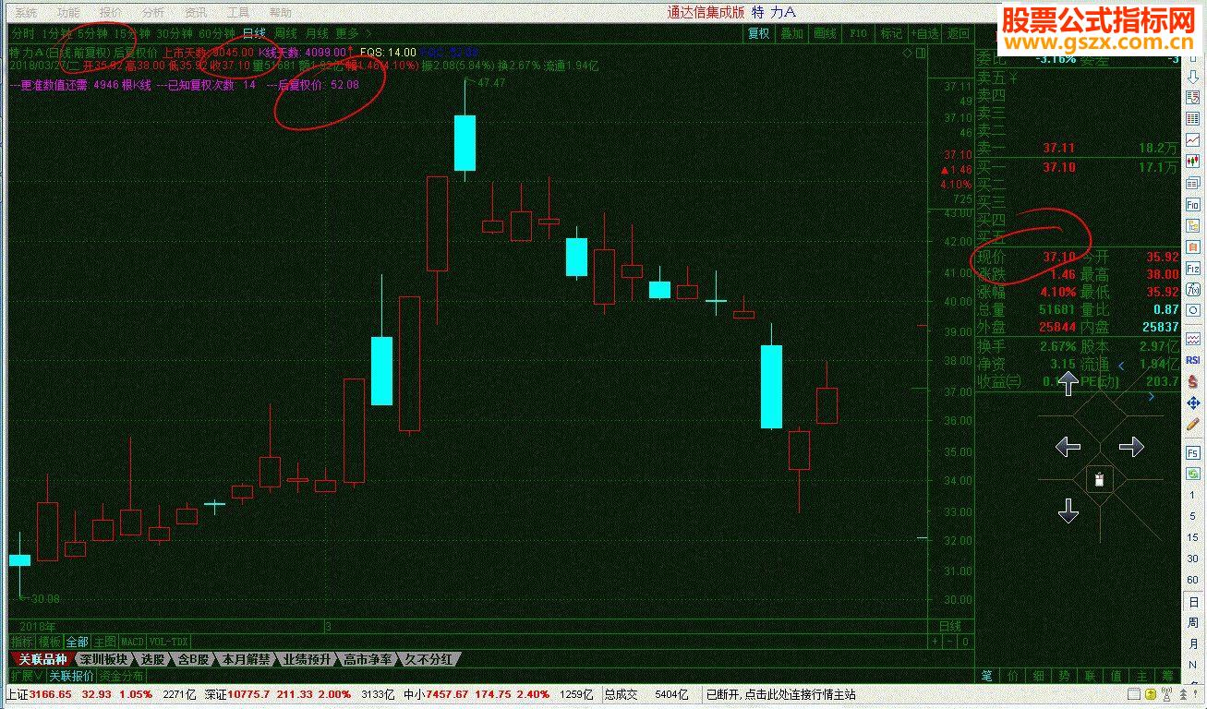Click the up arrow navigation pad button
Image resolution: width=1207 pixels, height=709 pixels.
coord(1068,382)
